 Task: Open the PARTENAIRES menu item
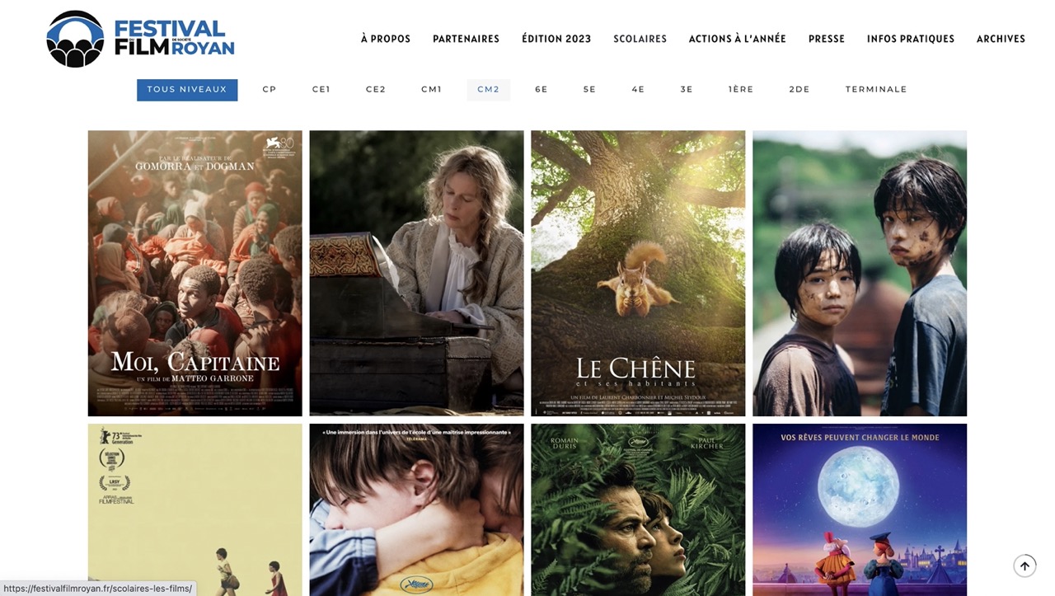tap(467, 39)
